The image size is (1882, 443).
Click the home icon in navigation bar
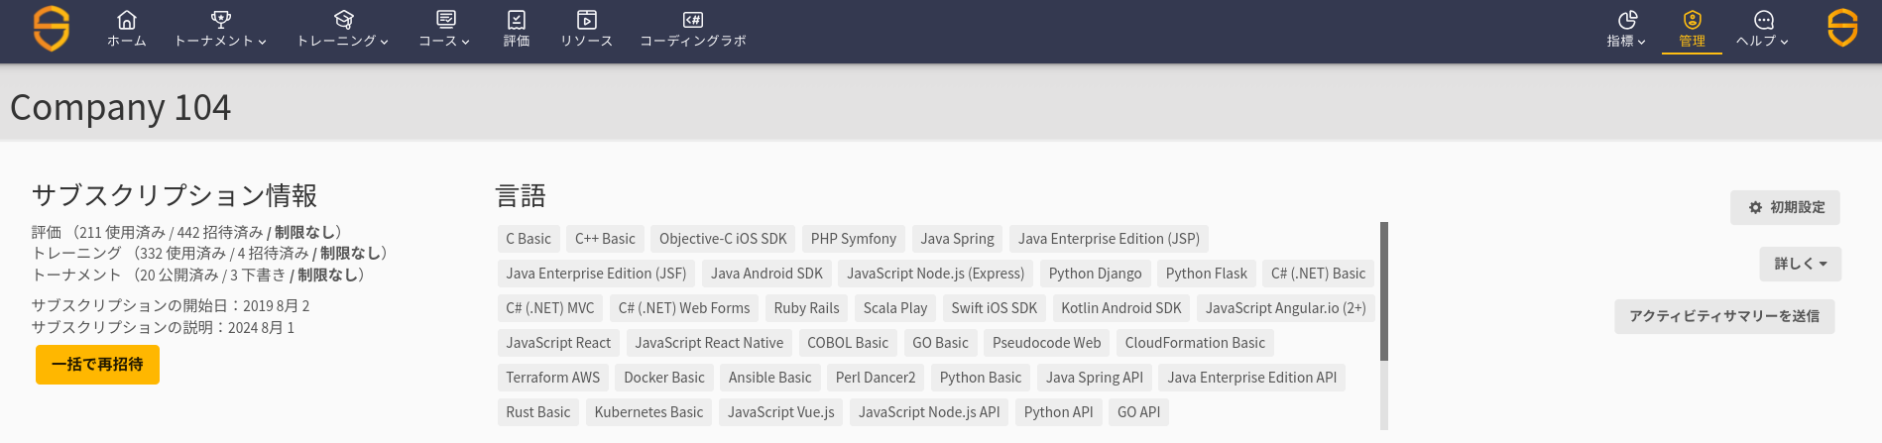[127, 20]
